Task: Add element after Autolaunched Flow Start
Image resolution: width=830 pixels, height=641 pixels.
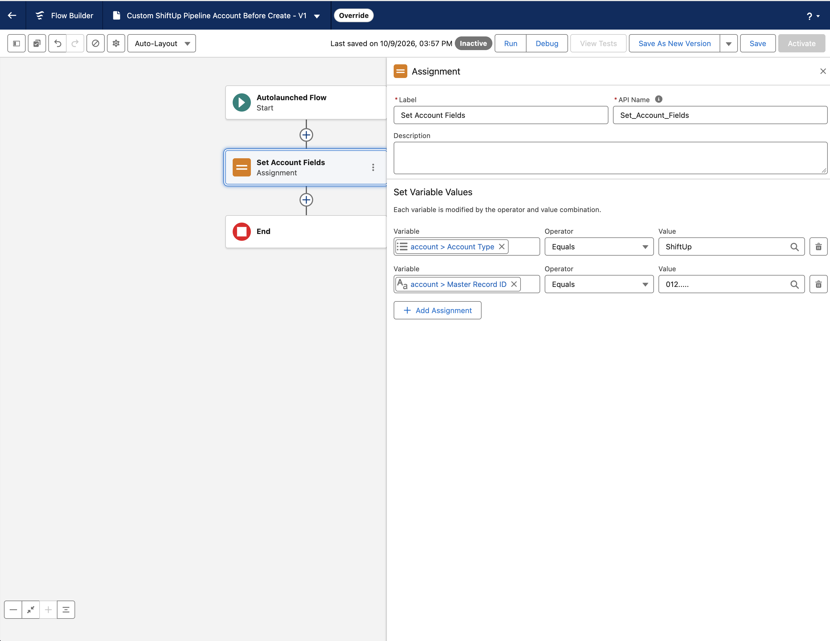Action: 306,135
